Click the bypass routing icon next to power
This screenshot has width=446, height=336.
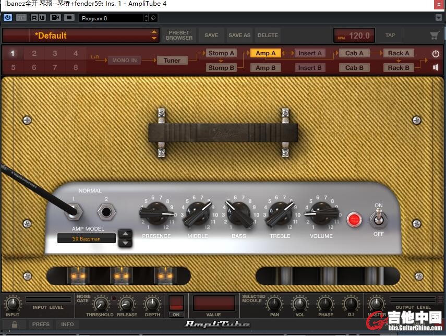click(21, 18)
